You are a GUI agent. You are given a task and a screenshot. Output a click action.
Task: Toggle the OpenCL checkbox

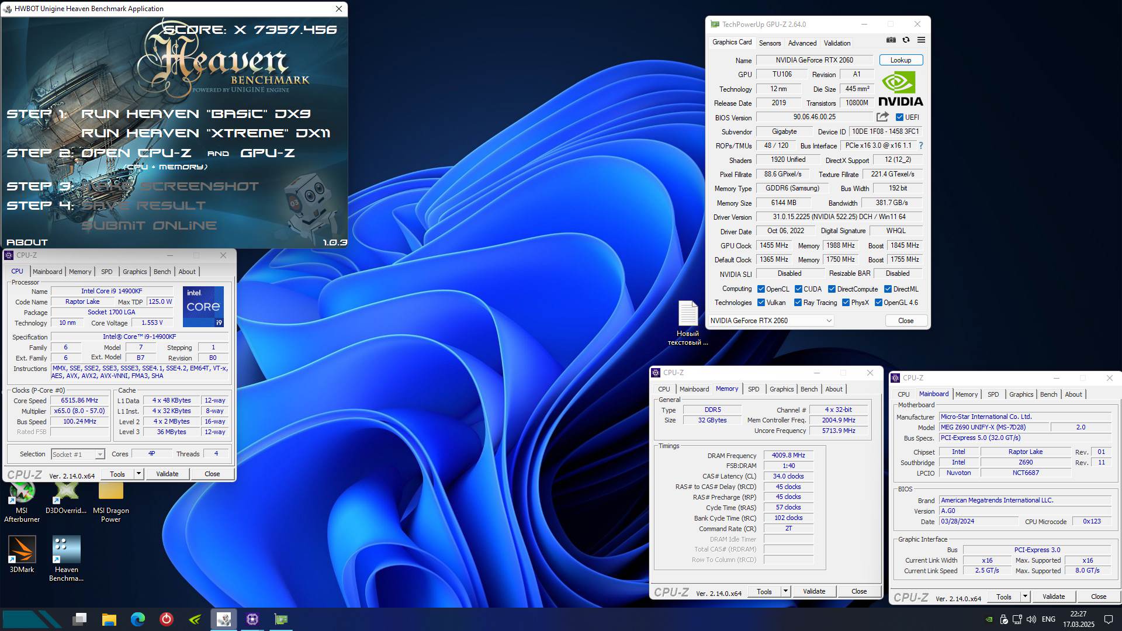coord(761,289)
